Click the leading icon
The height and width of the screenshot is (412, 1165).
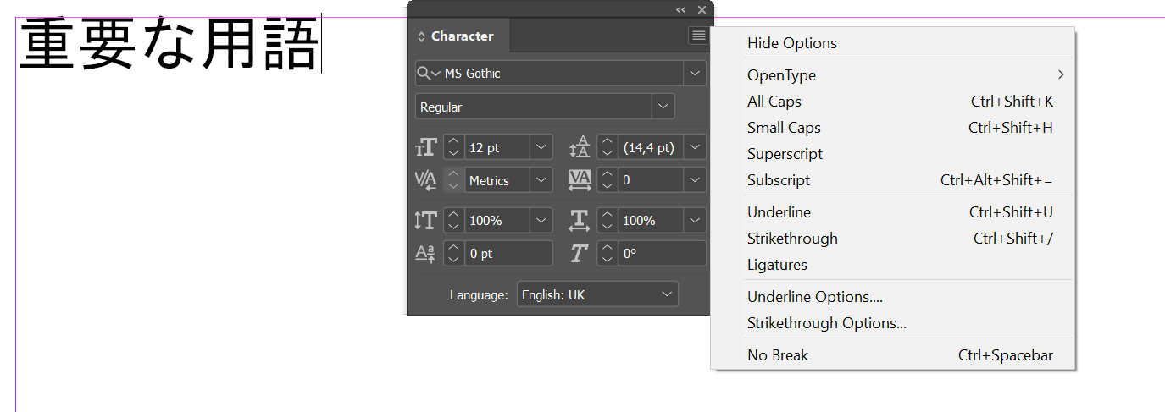580,147
